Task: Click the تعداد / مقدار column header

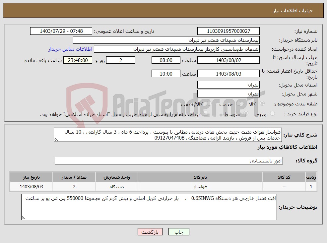Action: 74,177
